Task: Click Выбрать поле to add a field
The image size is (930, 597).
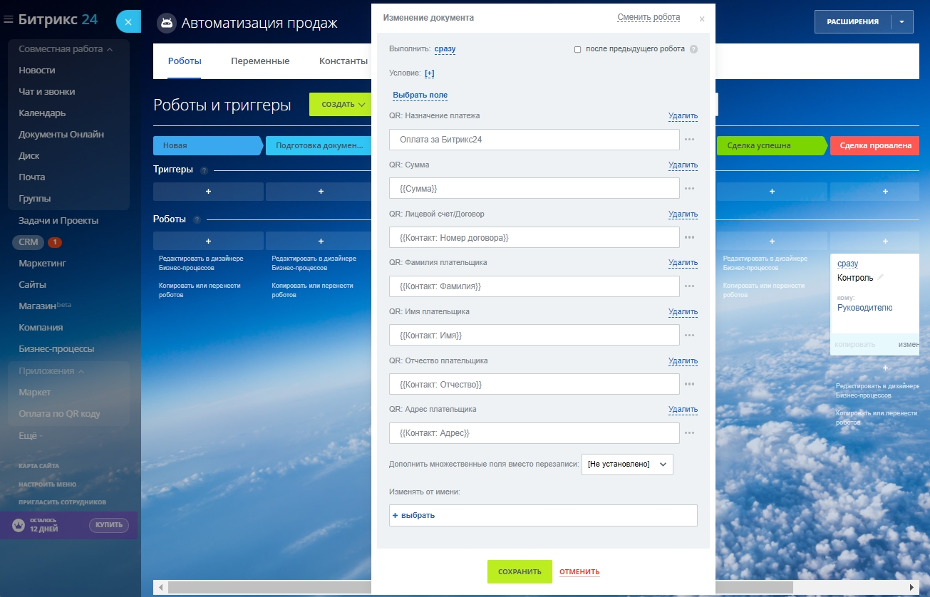Action: 420,95
